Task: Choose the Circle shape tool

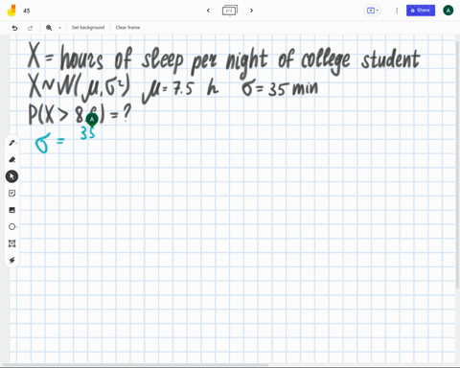Action: (12, 227)
